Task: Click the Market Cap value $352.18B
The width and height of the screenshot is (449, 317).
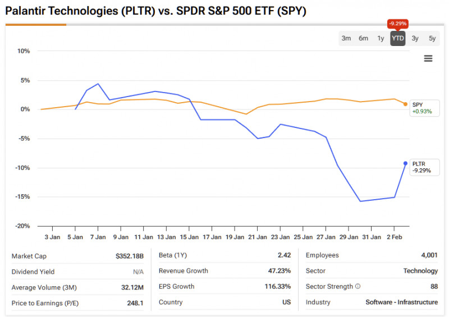Action: click(x=130, y=255)
